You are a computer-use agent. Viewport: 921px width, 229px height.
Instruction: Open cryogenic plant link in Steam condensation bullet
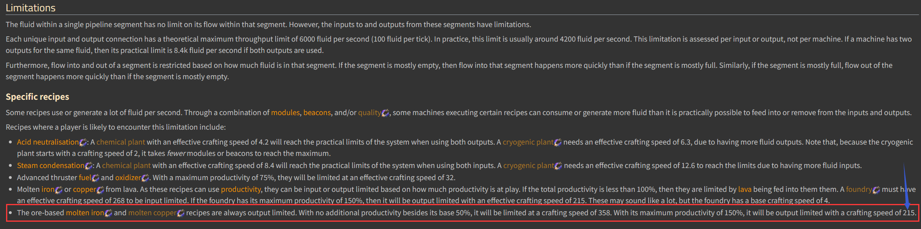point(529,166)
